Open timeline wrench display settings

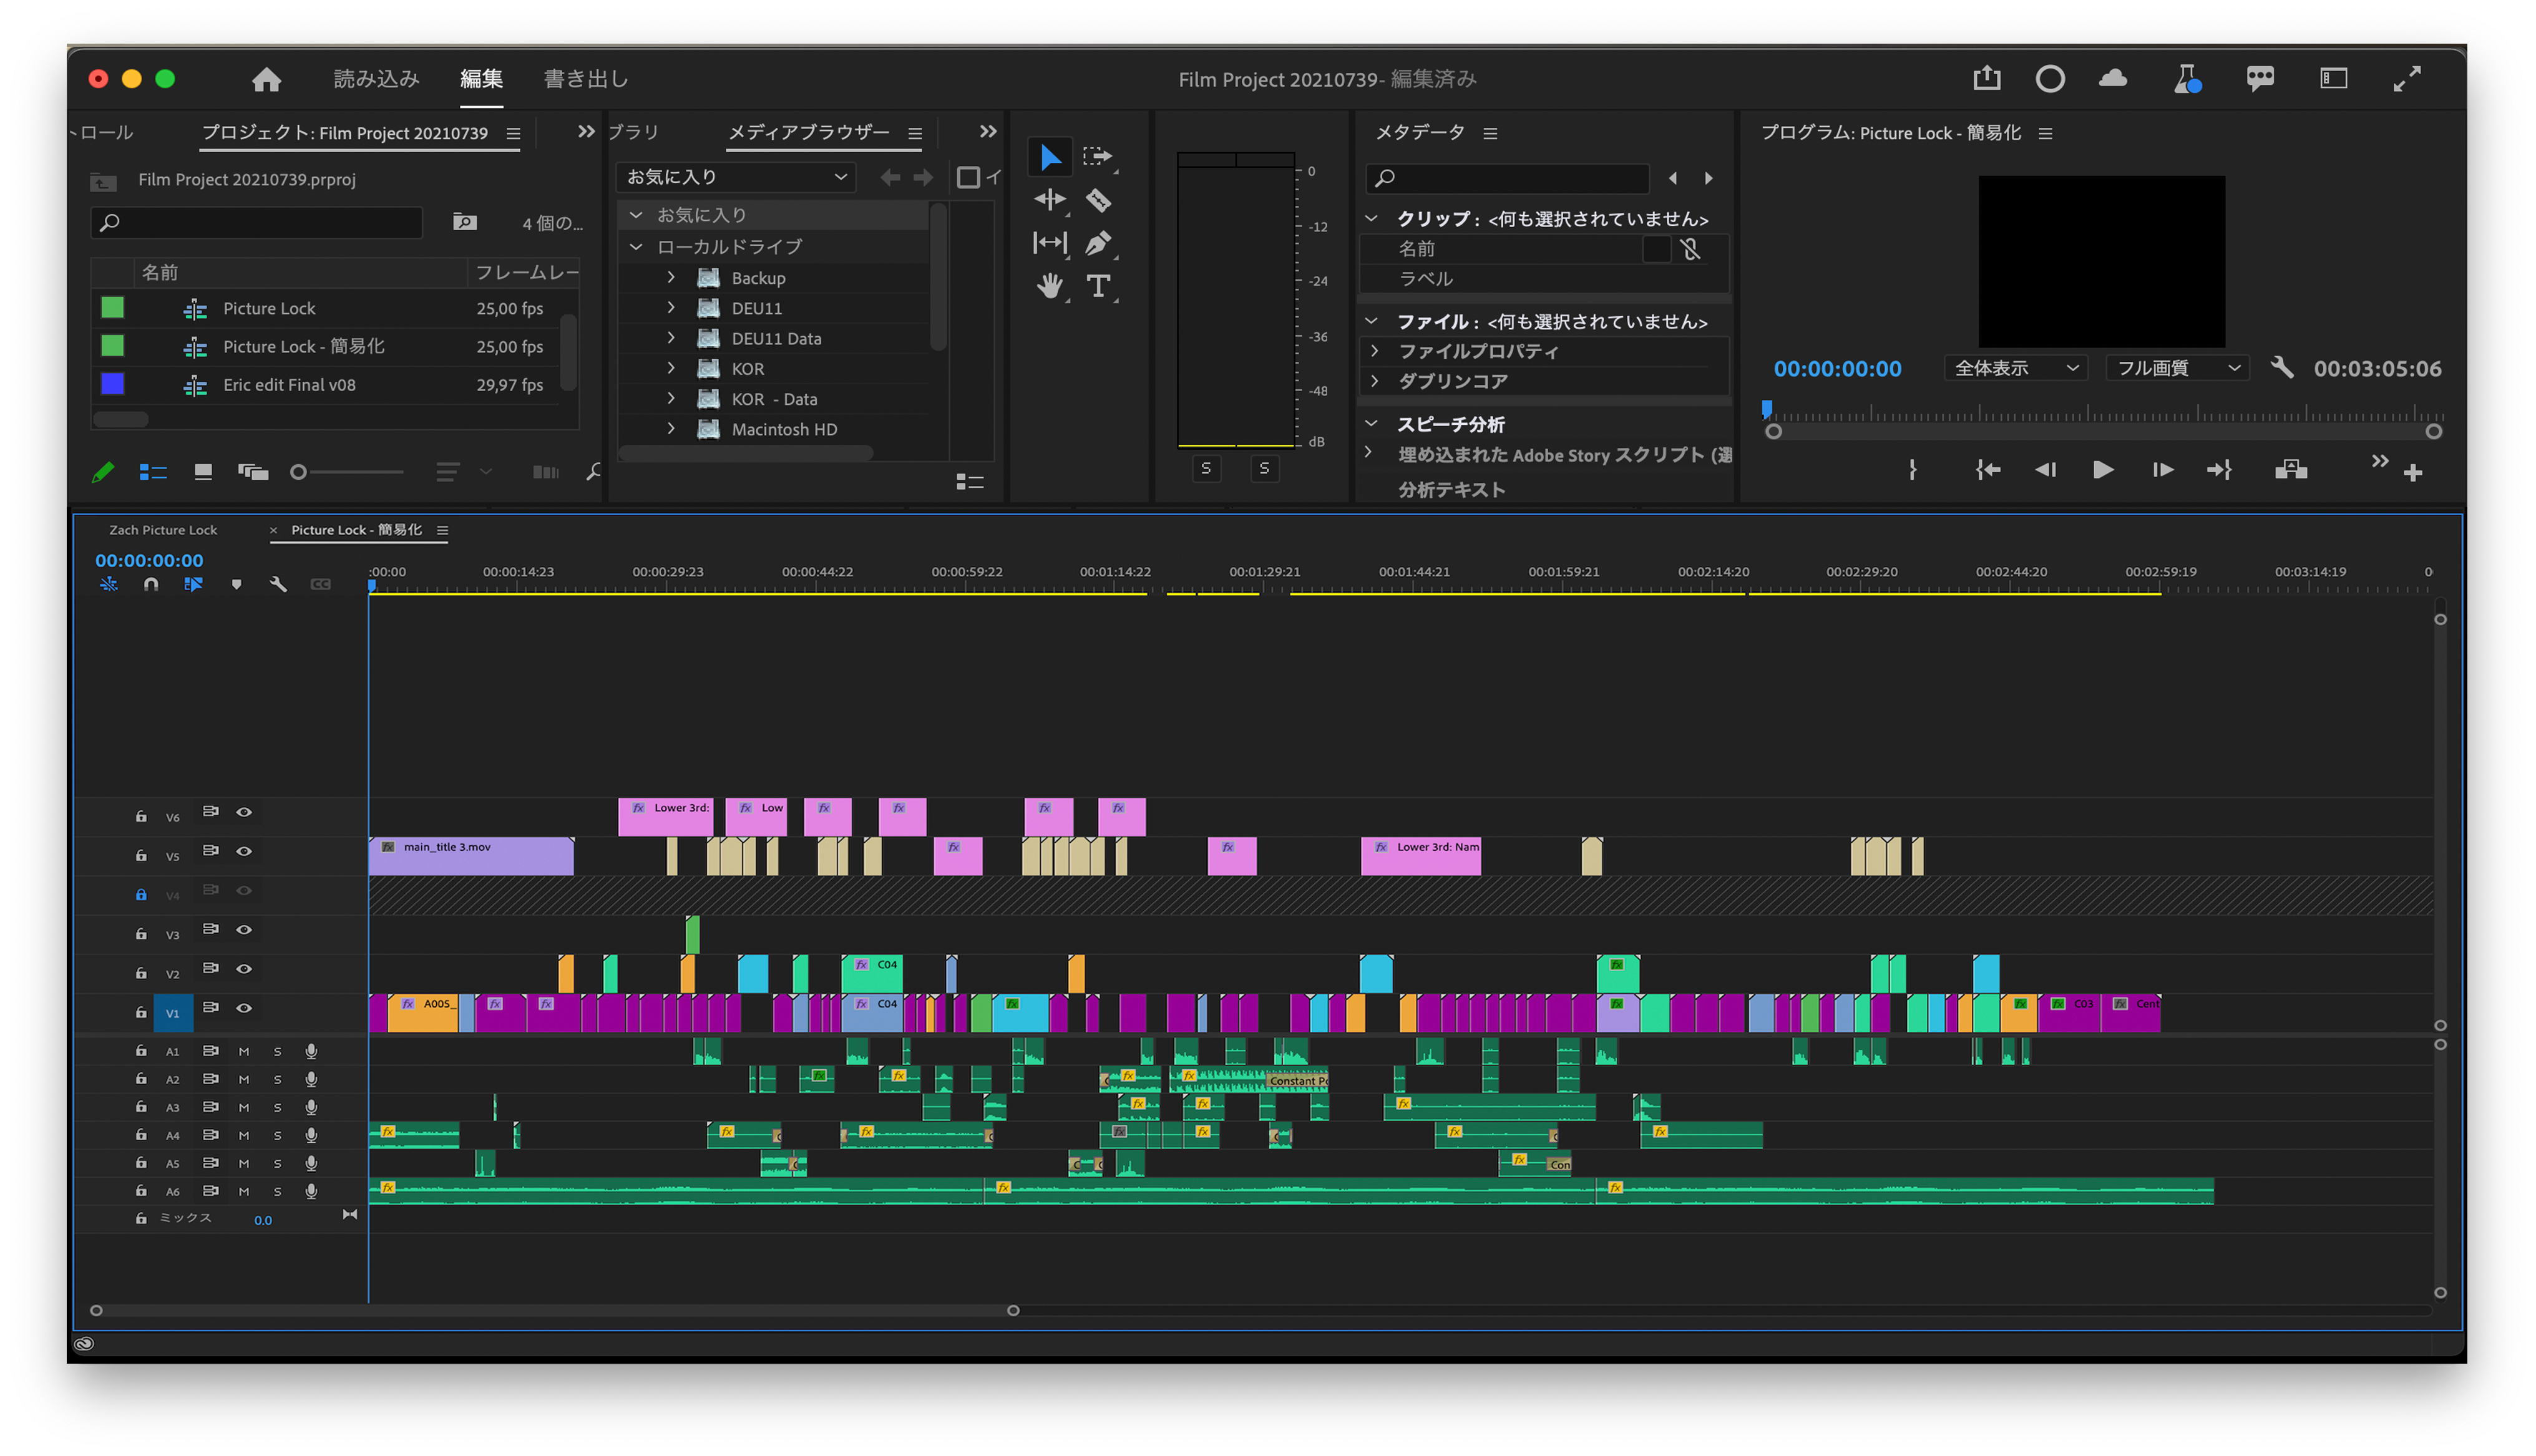coord(278,584)
